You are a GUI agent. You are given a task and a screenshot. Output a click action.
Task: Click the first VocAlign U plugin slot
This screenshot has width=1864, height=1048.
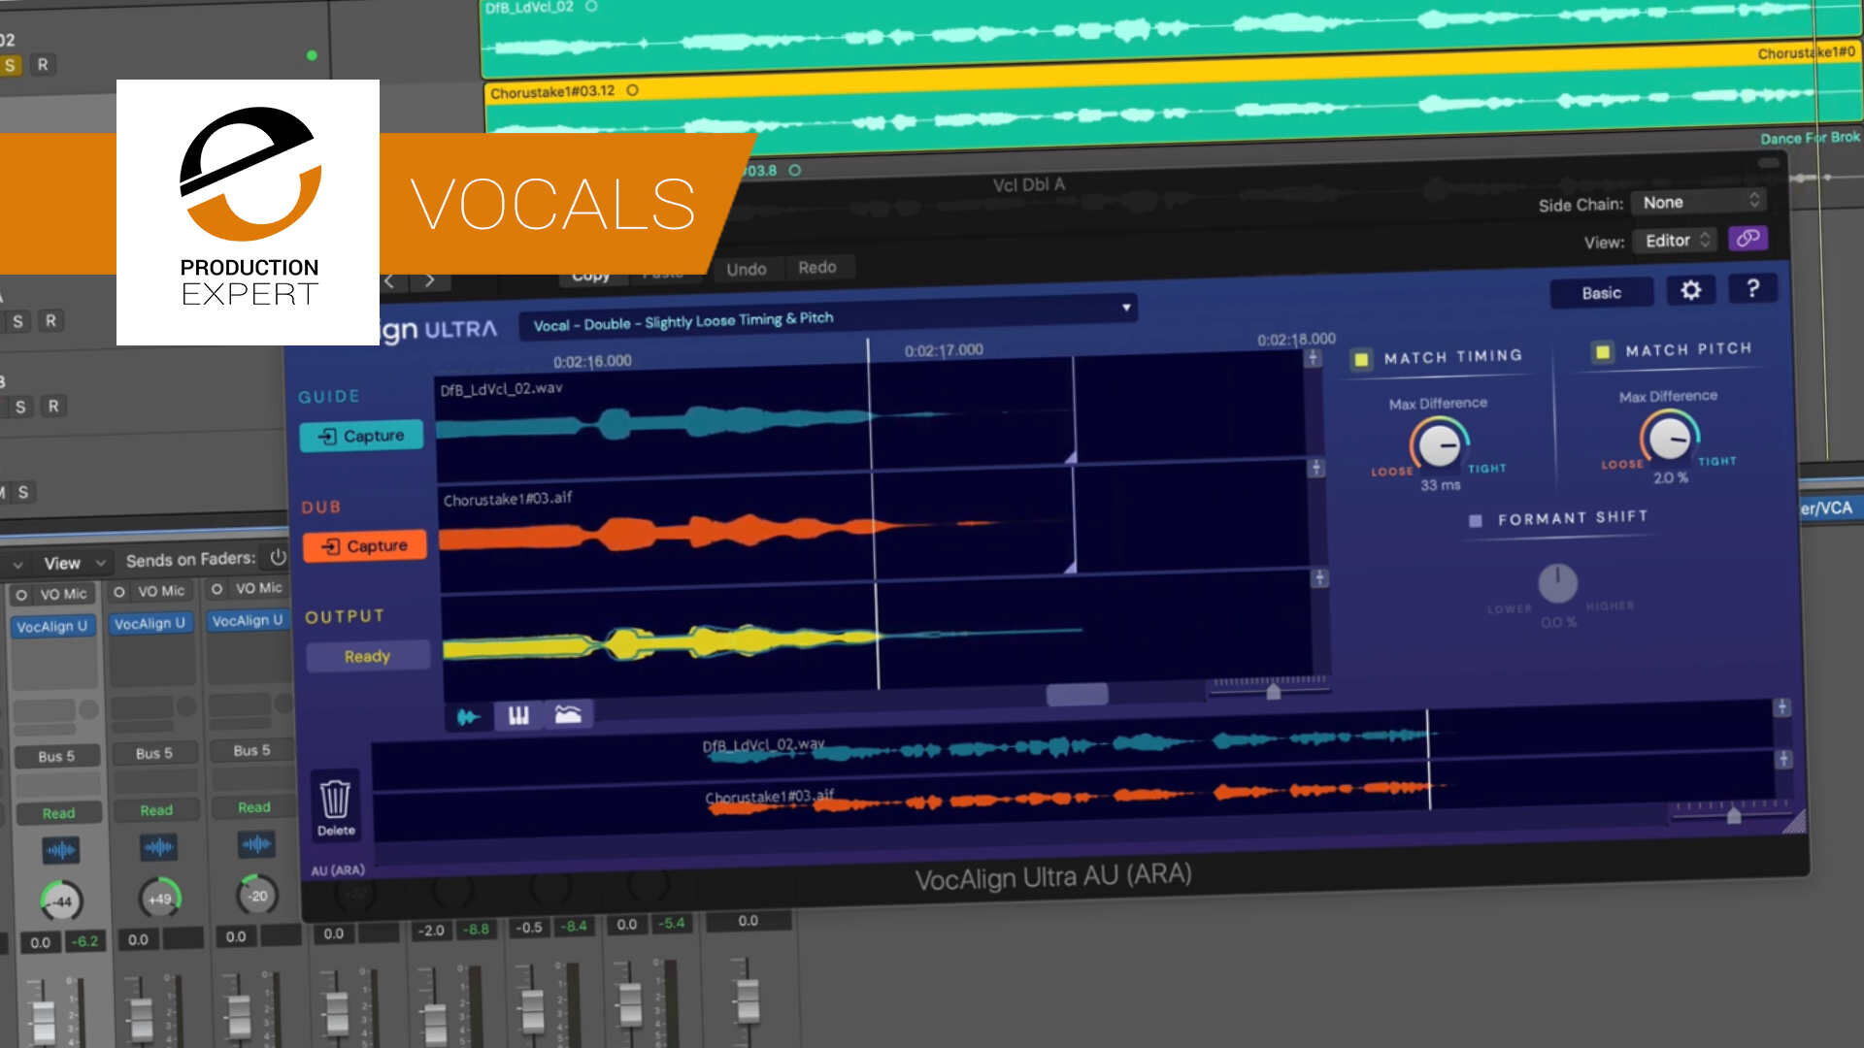click(x=52, y=627)
